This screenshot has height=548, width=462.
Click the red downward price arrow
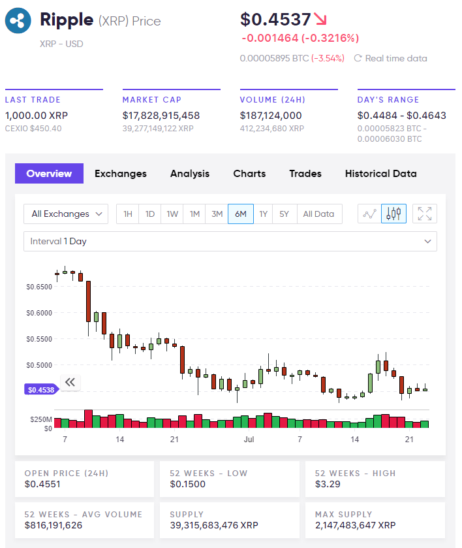320,18
